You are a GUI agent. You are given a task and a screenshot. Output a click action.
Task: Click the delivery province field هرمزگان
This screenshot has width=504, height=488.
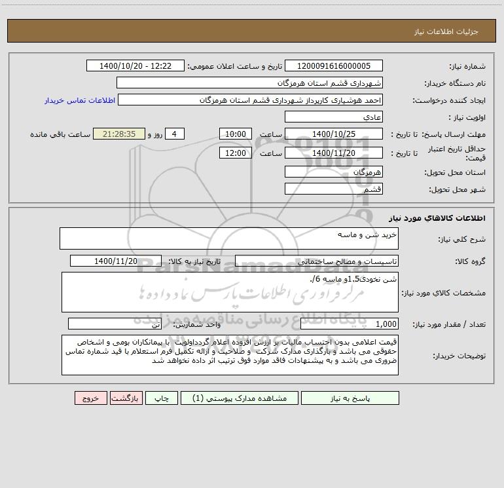tap(334, 172)
